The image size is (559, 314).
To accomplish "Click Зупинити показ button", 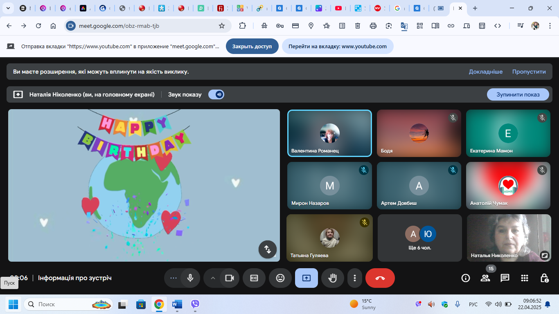I will (518, 94).
